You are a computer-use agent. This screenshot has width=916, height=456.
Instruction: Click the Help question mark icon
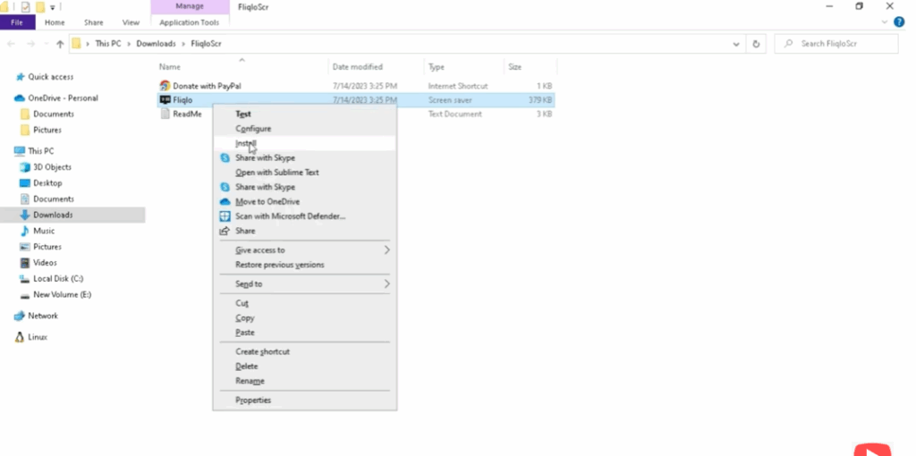click(x=899, y=22)
